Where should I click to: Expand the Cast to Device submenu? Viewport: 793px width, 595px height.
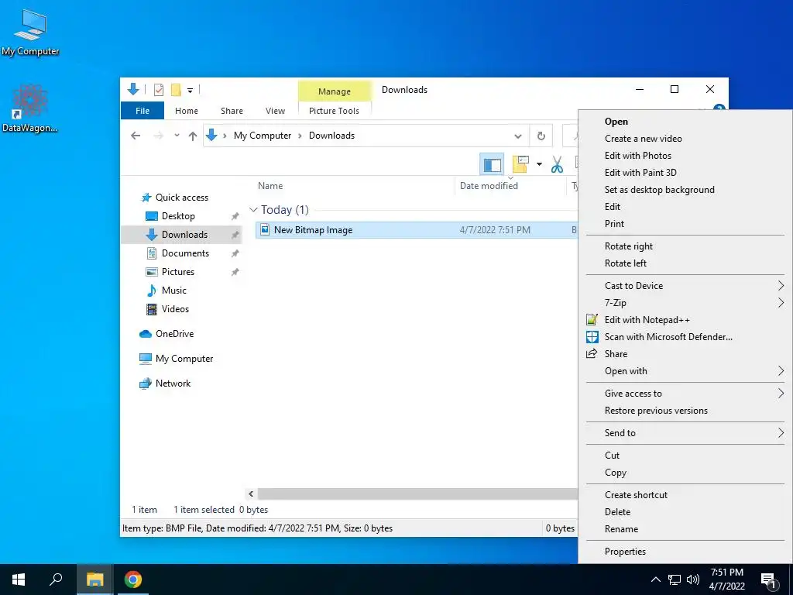tap(685, 286)
